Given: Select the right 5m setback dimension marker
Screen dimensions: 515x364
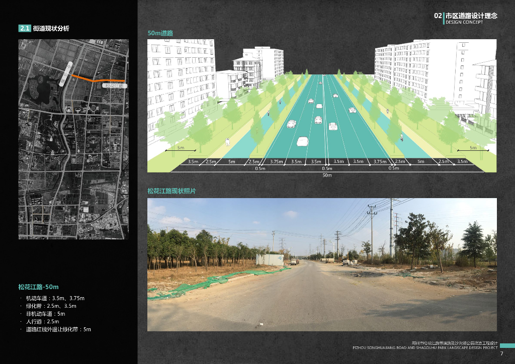Looking at the screenshot, I should coord(473,149).
